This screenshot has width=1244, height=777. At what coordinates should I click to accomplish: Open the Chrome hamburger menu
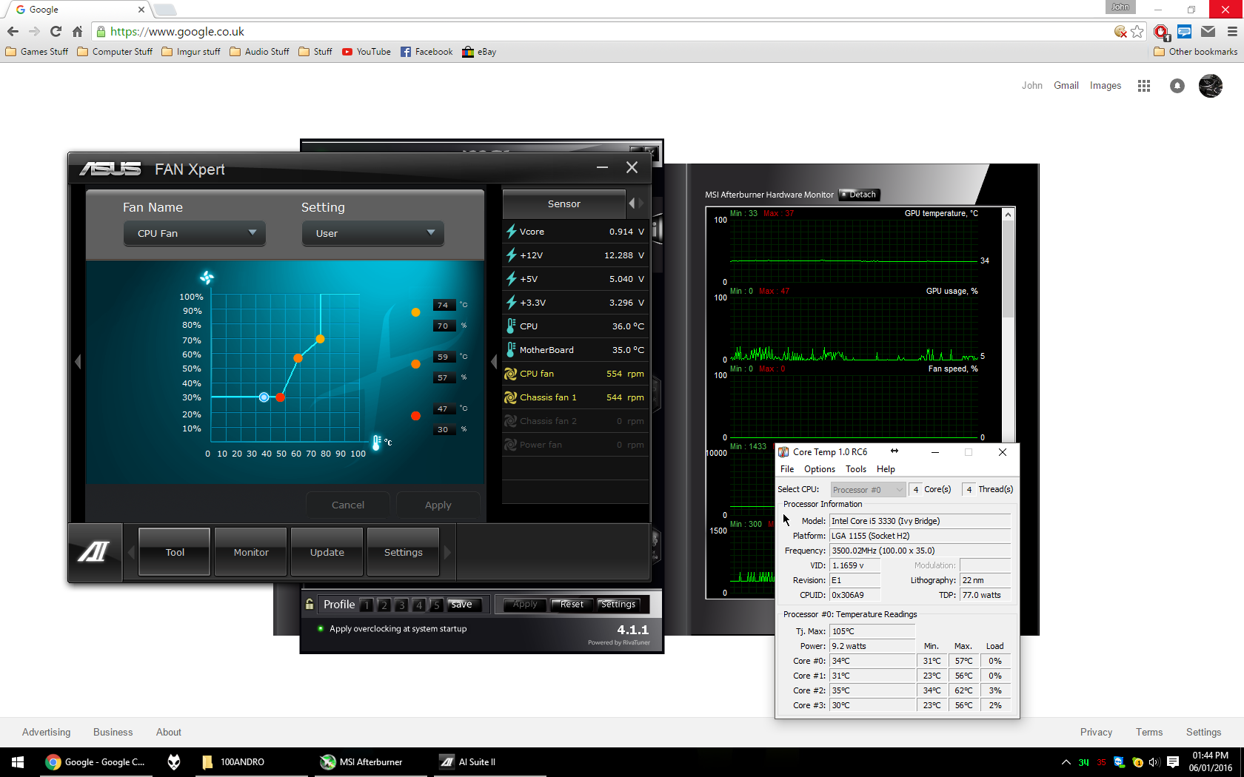[x=1232, y=31]
